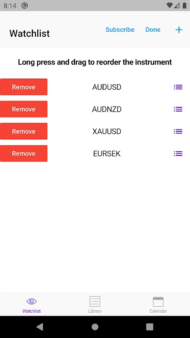Tap the XAUUSD reorder handle icon

(178, 131)
